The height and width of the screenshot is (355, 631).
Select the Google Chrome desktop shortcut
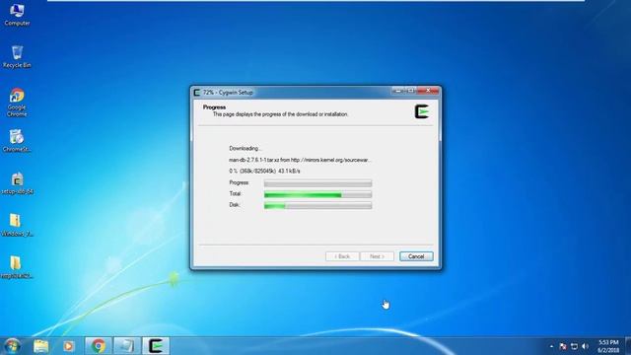point(17,103)
